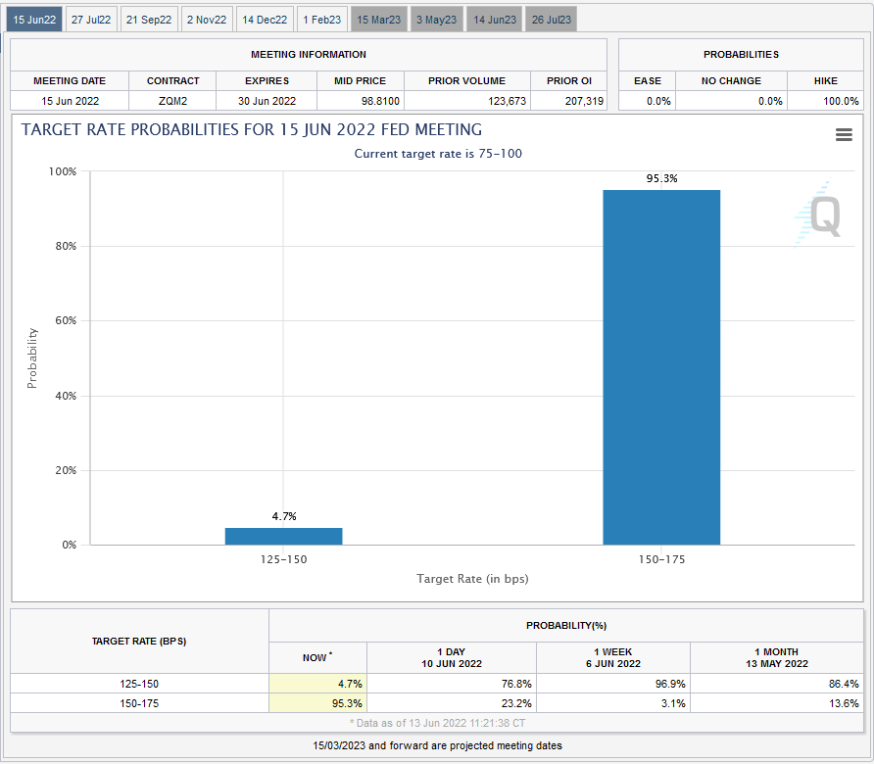Viewport: 874px width, 764px height.
Task: Click the 150-175 bar in chart
Action: click(x=661, y=367)
